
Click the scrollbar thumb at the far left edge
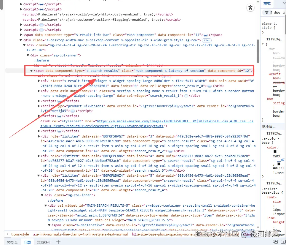click(x=1, y=5)
